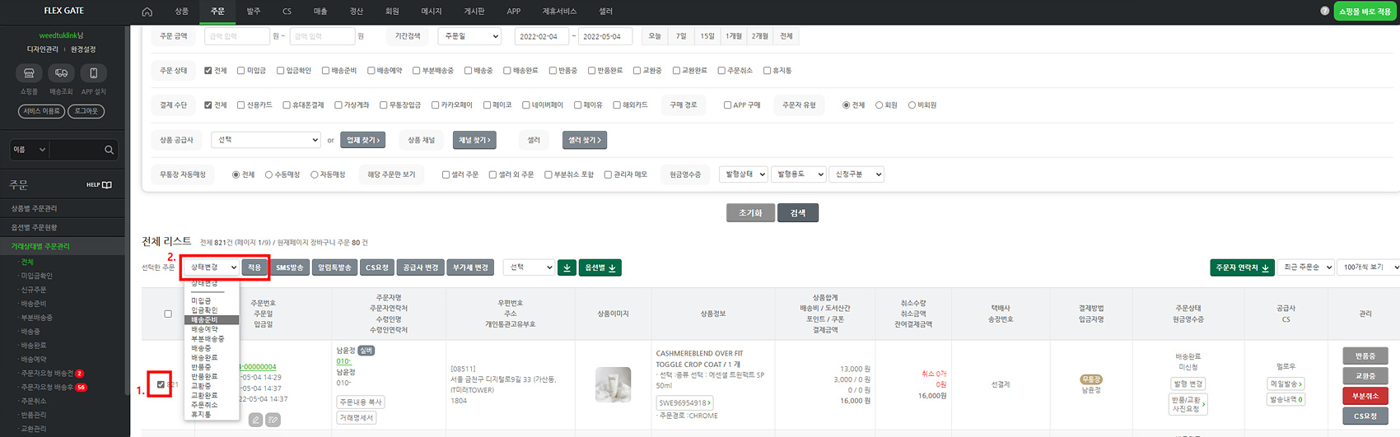Screen dimensions: 1400x437
Task: Click the 검색 search button
Action: click(797, 213)
